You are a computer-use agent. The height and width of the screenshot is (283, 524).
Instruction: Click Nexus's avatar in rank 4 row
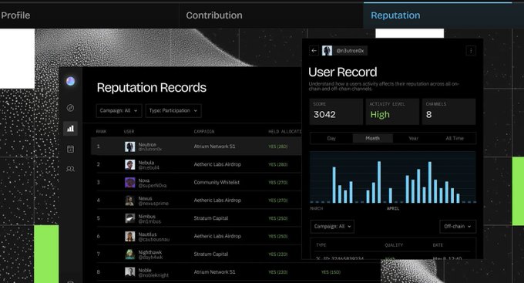pos(129,200)
